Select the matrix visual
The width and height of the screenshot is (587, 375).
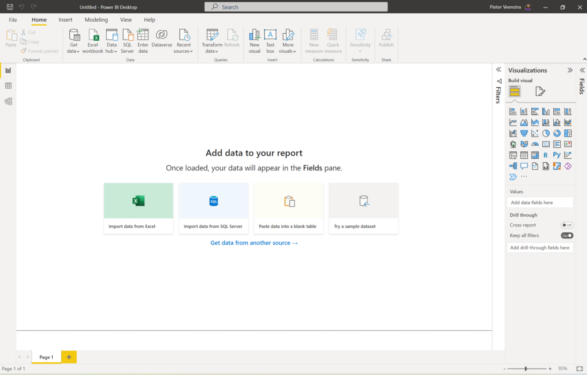click(535, 155)
